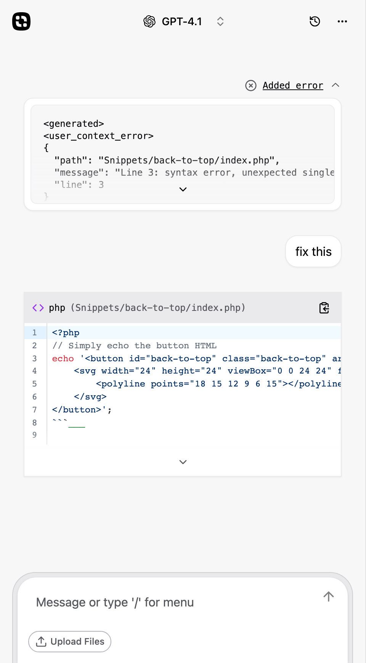Click the '</button>';' line in code
The height and width of the screenshot is (663, 366).
pos(82,410)
